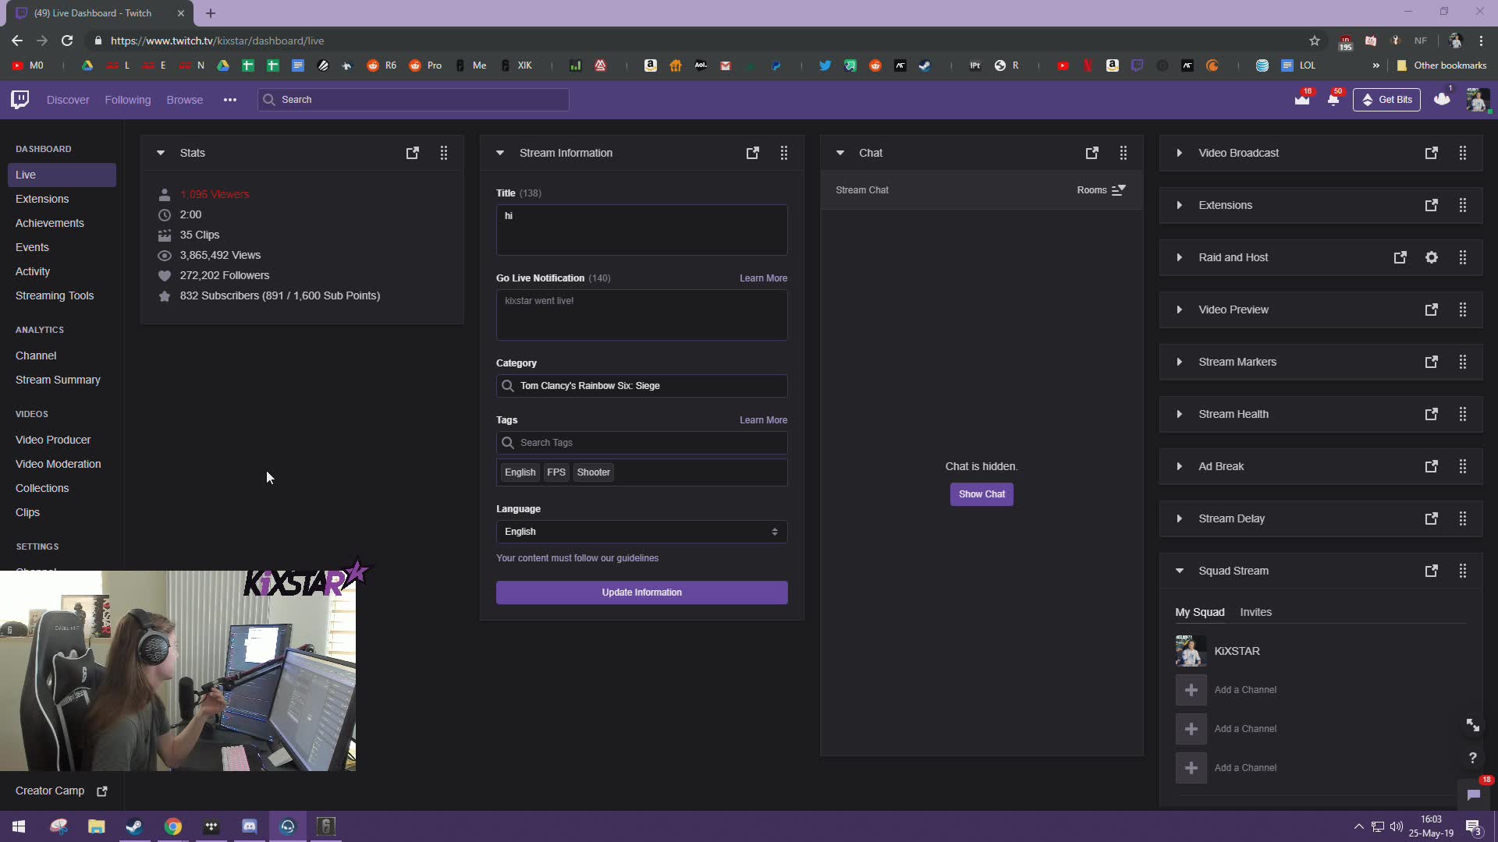Screen dimensions: 1498x842
Task: Open the Stream Markers panel
Action: click(1181, 362)
